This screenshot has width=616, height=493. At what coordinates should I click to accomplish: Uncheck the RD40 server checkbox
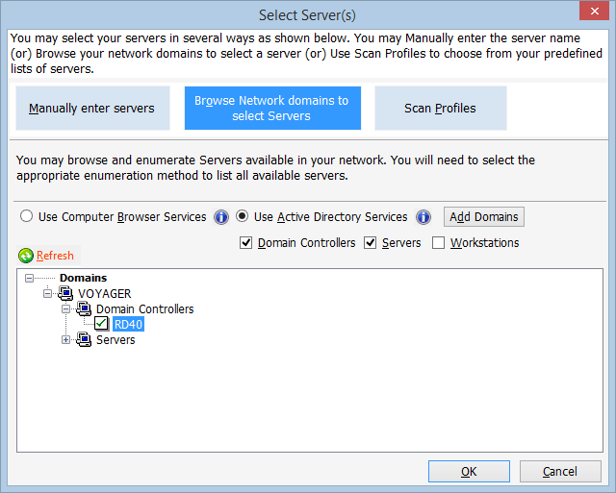(x=101, y=324)
